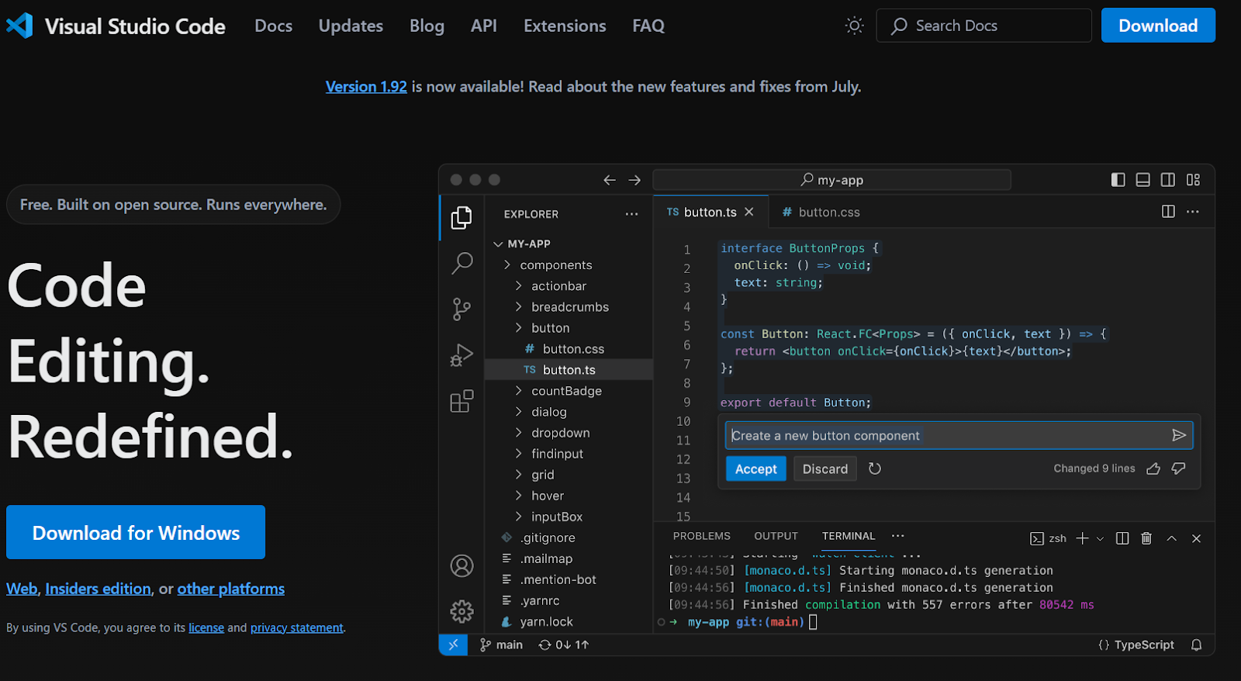The height and width of the screenshot is (681, 1241).
Task: Expand the actionbar folder
Action: point(519,285)
